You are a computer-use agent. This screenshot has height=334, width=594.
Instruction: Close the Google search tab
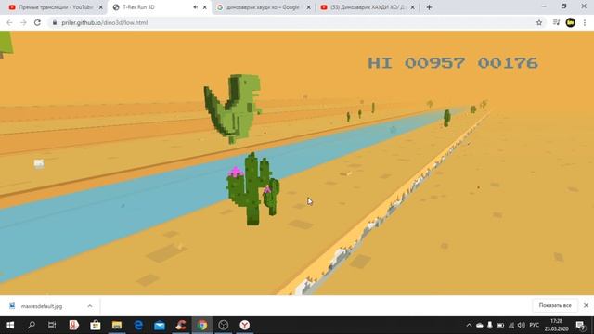(309, 7)
